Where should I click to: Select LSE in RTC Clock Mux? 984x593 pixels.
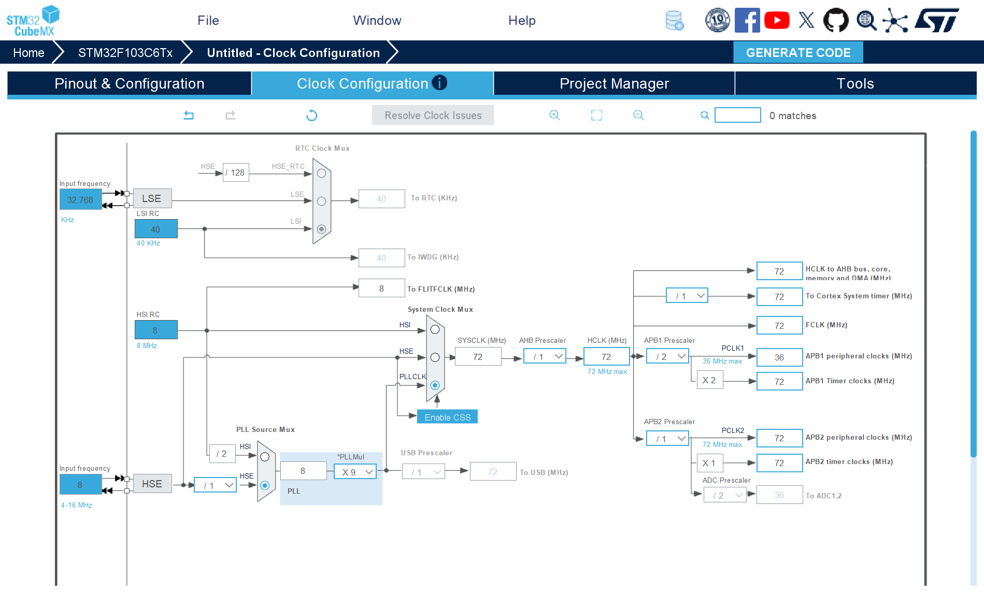tap(321, 201)
